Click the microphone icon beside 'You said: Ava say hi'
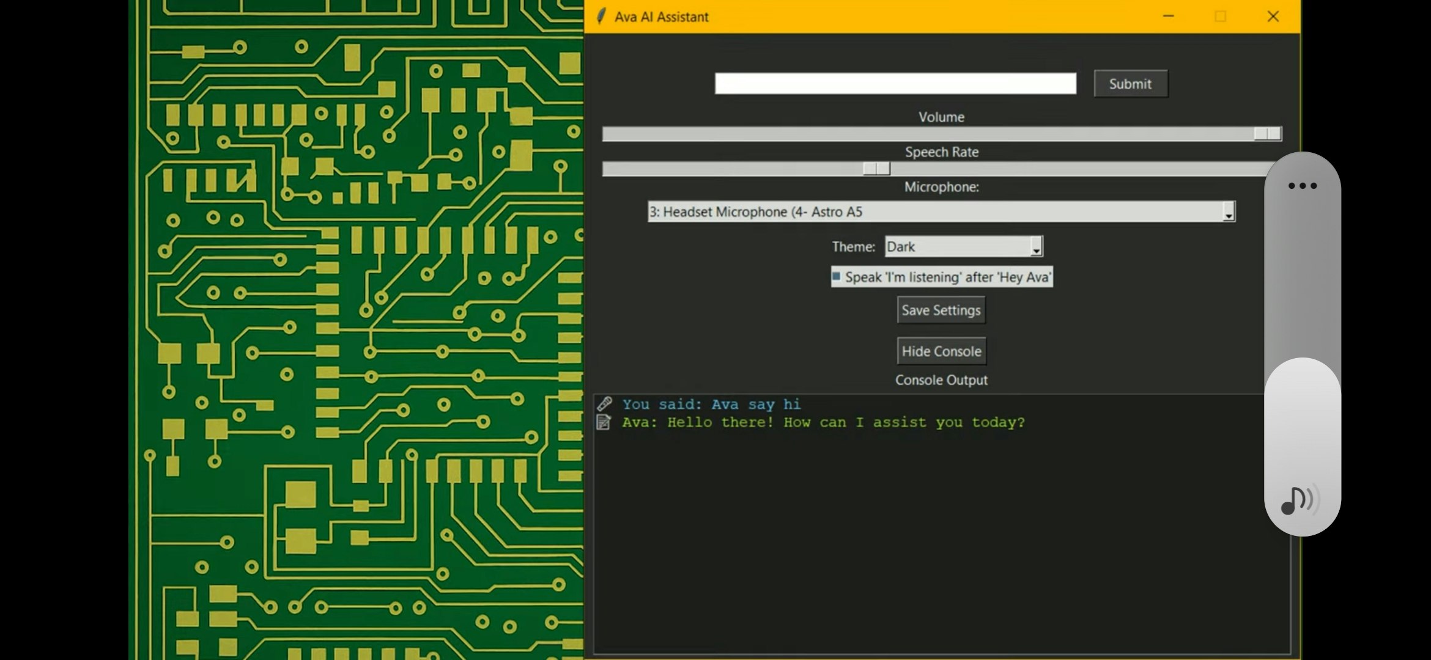Image resolution: width=1431 pixels, height=660 pixels. click(x=605, y=403)
